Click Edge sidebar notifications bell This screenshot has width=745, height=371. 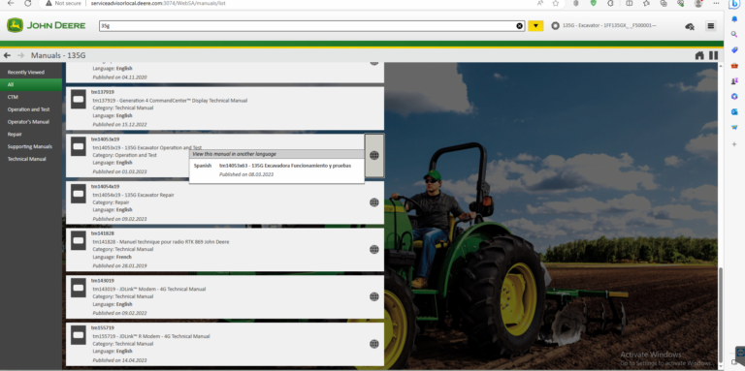click(x=734, y=19)
